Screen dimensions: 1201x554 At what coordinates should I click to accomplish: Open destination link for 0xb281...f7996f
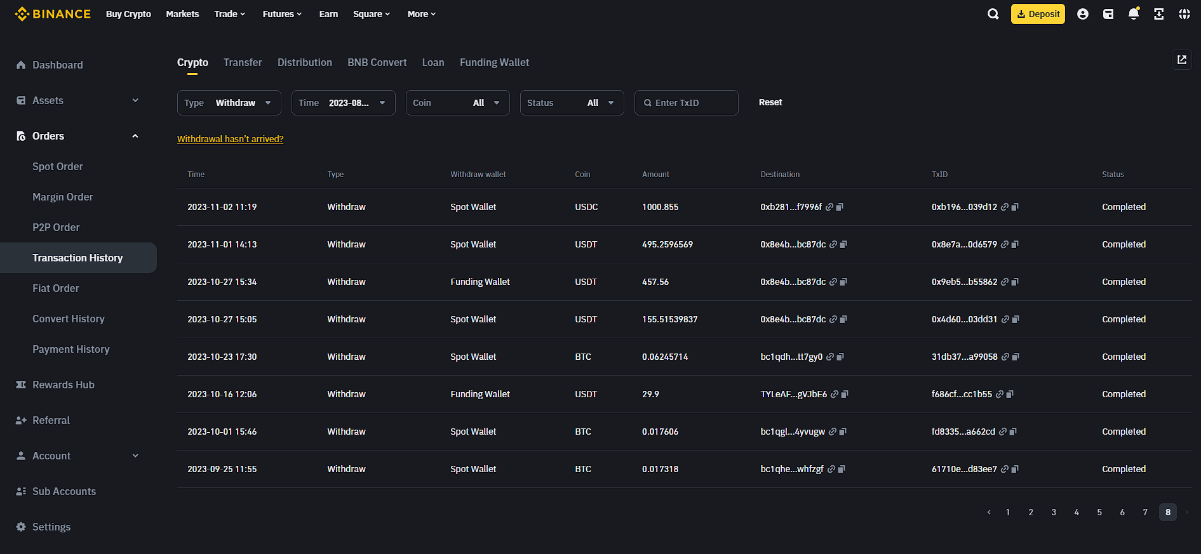coord(829,207)
